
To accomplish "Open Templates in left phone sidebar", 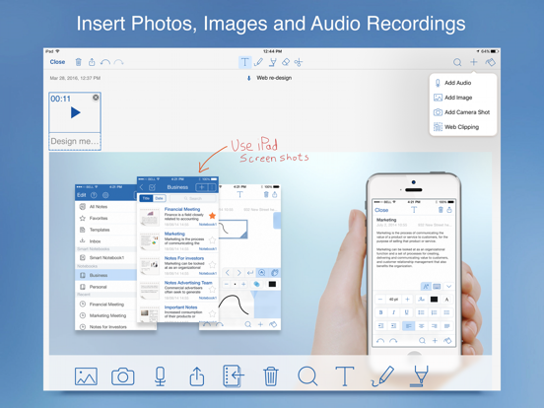I will [105, 230].
